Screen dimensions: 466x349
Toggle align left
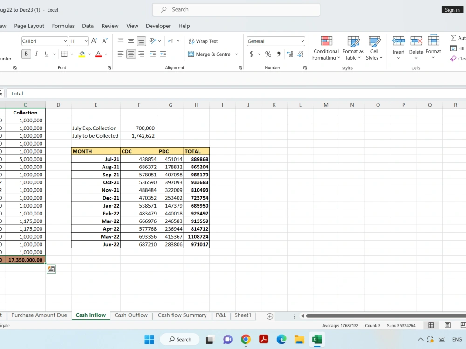point(120,54)
